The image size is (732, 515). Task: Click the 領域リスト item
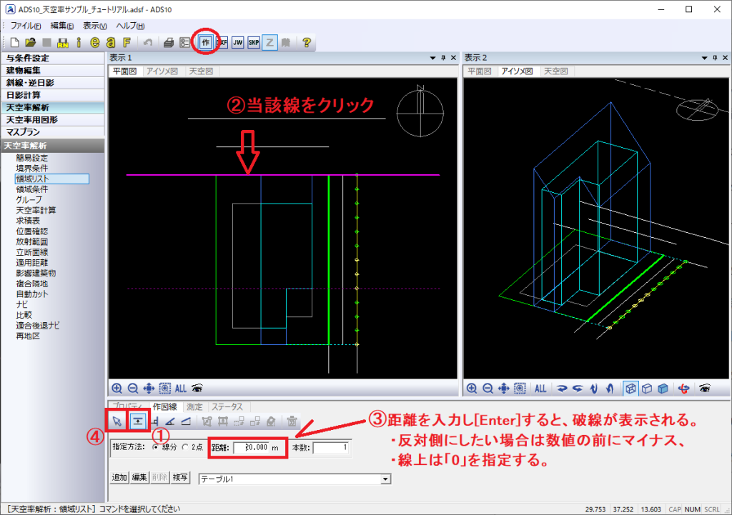[51, 179]
